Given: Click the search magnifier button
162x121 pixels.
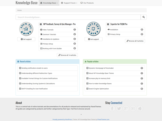Looking at the screenshot, I should (144, 17).
